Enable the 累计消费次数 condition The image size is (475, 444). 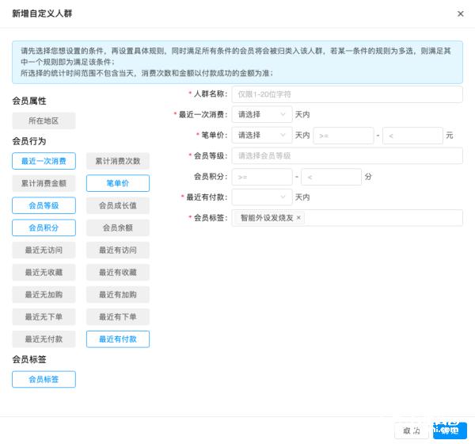(x=117, y=161)
